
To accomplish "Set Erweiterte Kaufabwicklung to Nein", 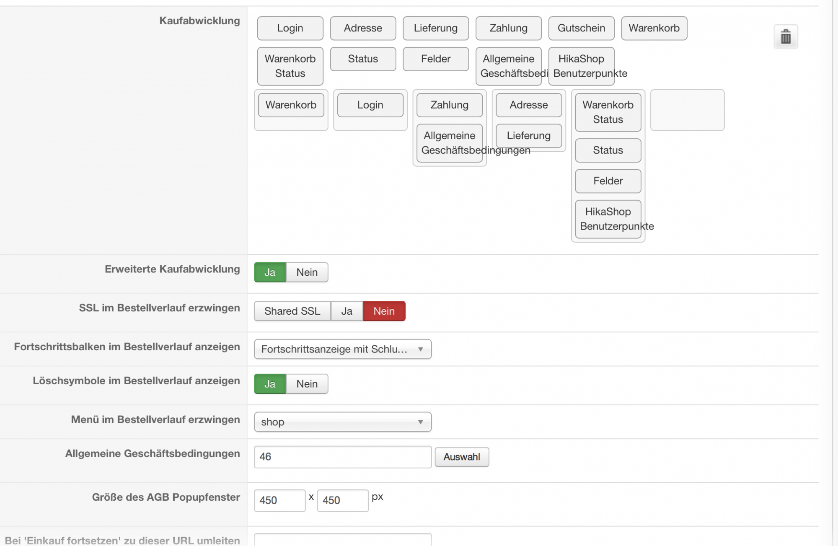I will point(307,272).
